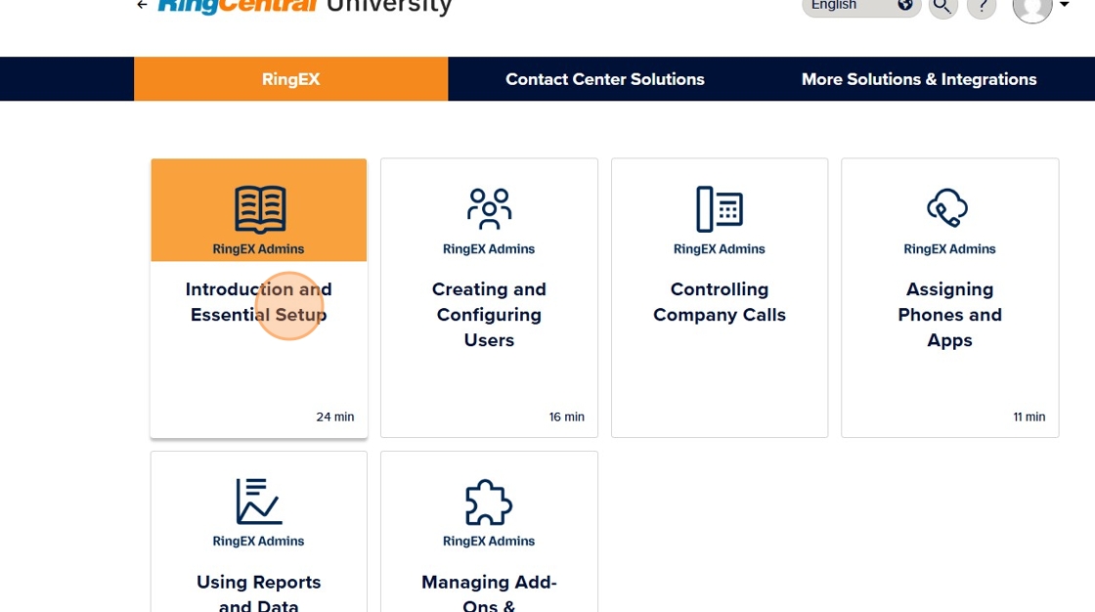1095x612 pixels.
Task: Click the puzzle piece add-ons icon
Action: point(489,502)
